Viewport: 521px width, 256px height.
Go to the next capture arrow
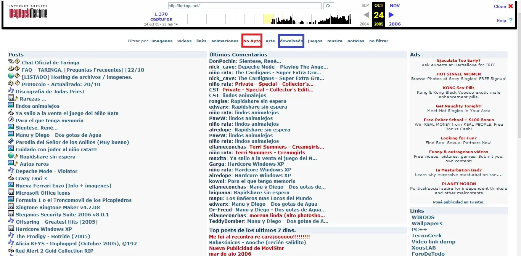click(391, 15)
